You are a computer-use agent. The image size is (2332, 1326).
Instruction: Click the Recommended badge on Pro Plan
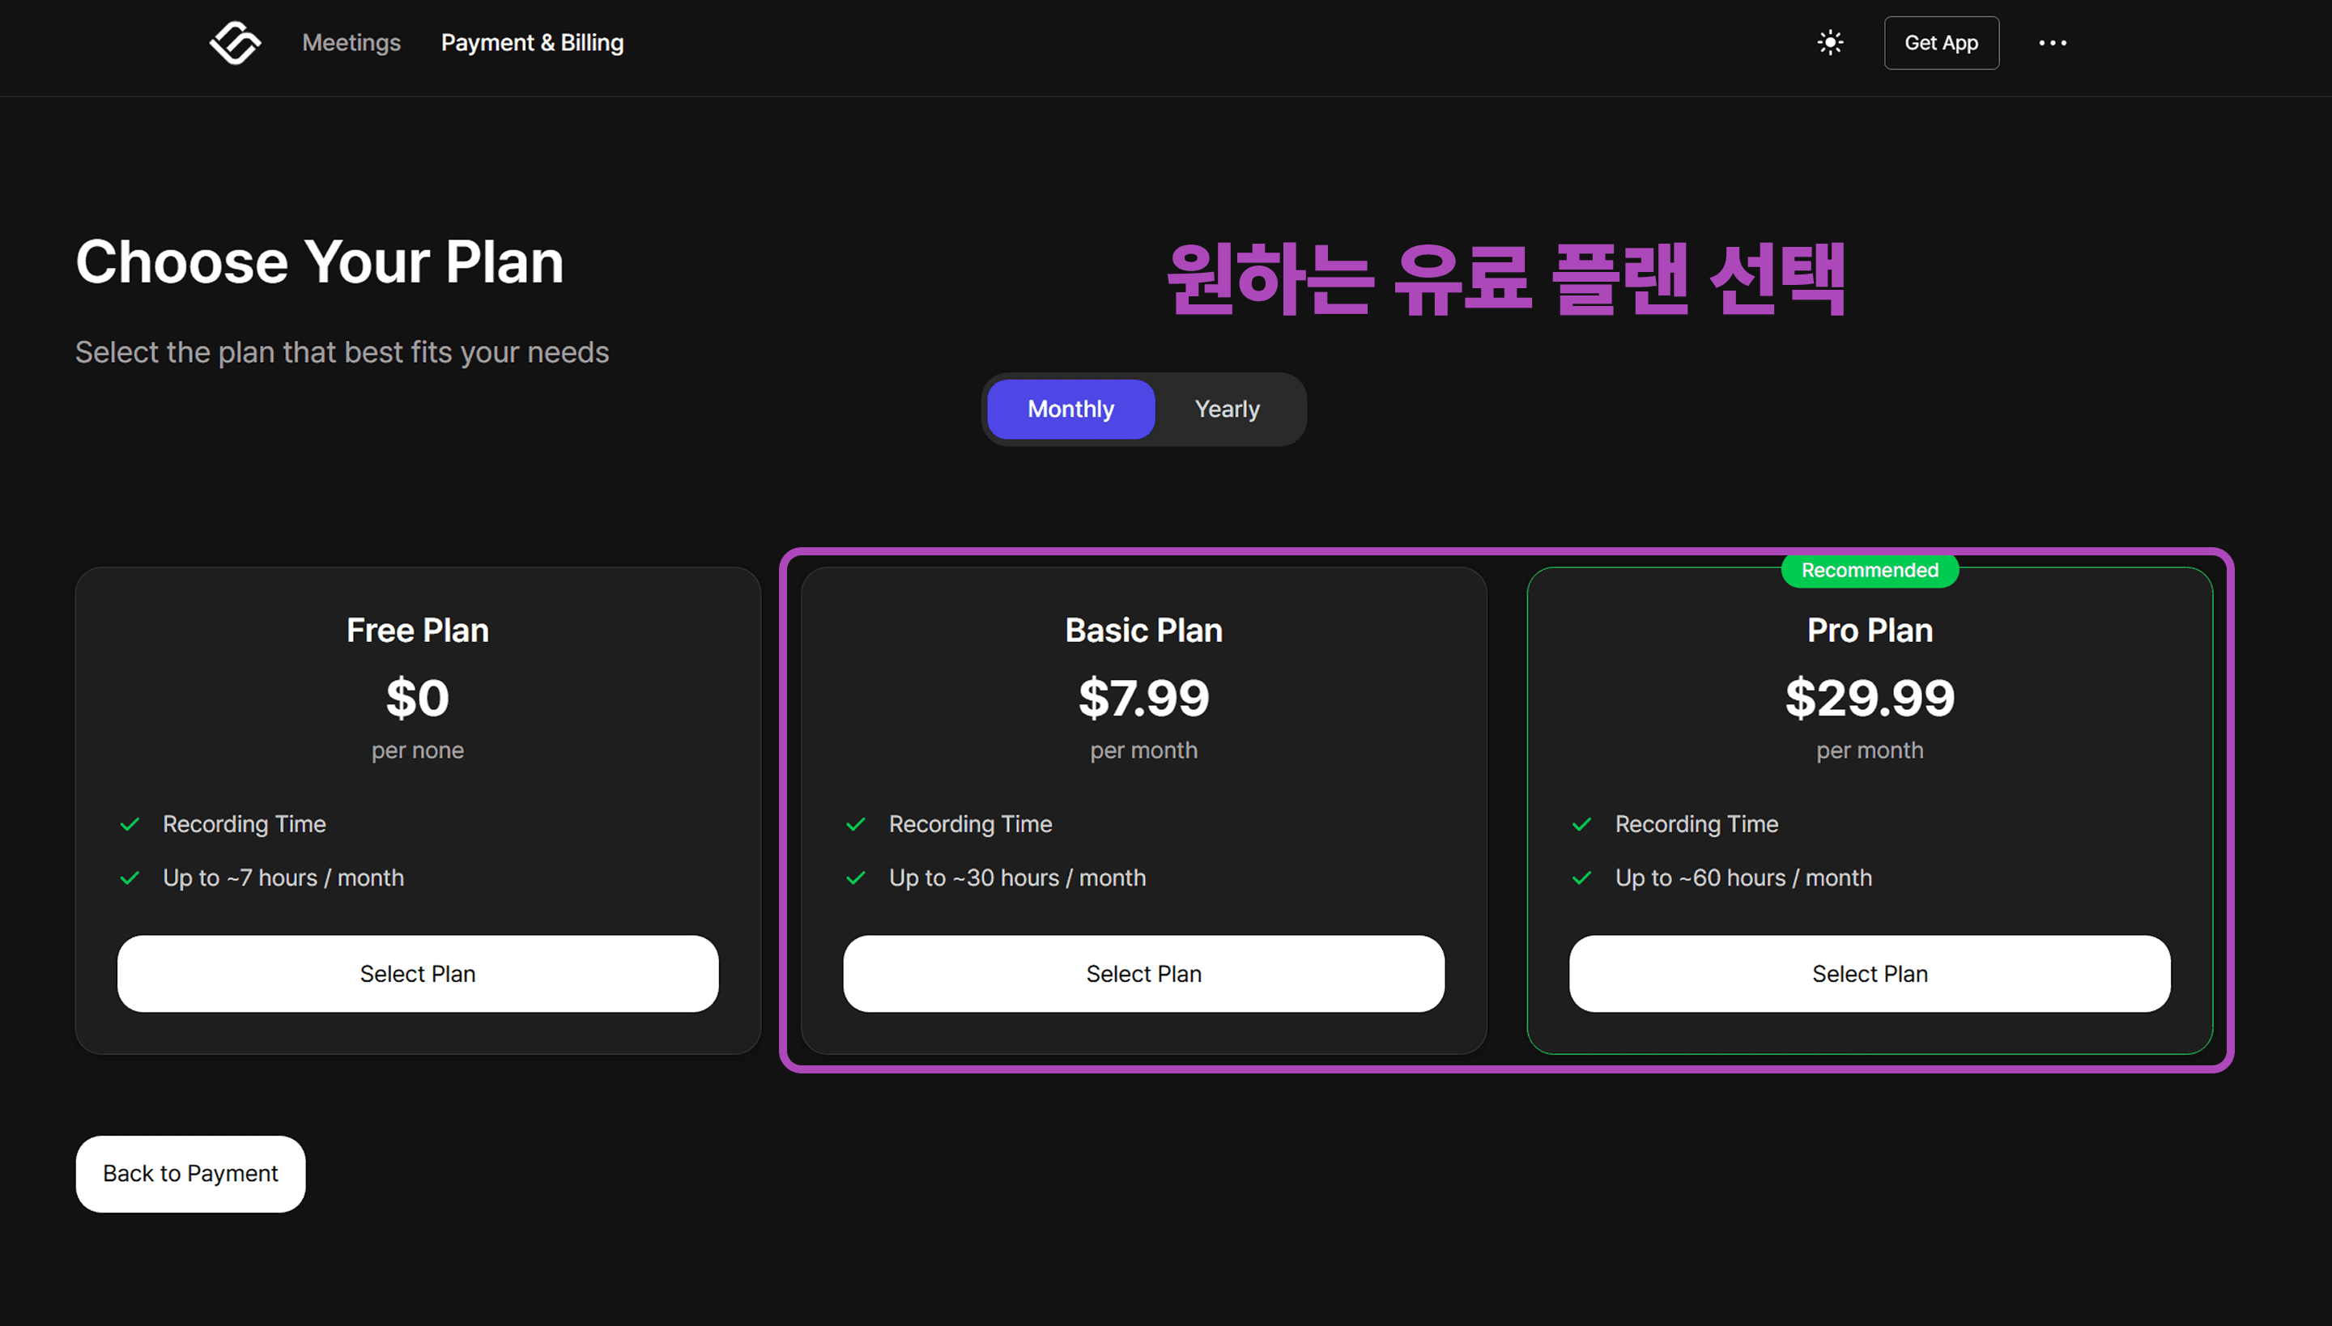point(1870,570)
